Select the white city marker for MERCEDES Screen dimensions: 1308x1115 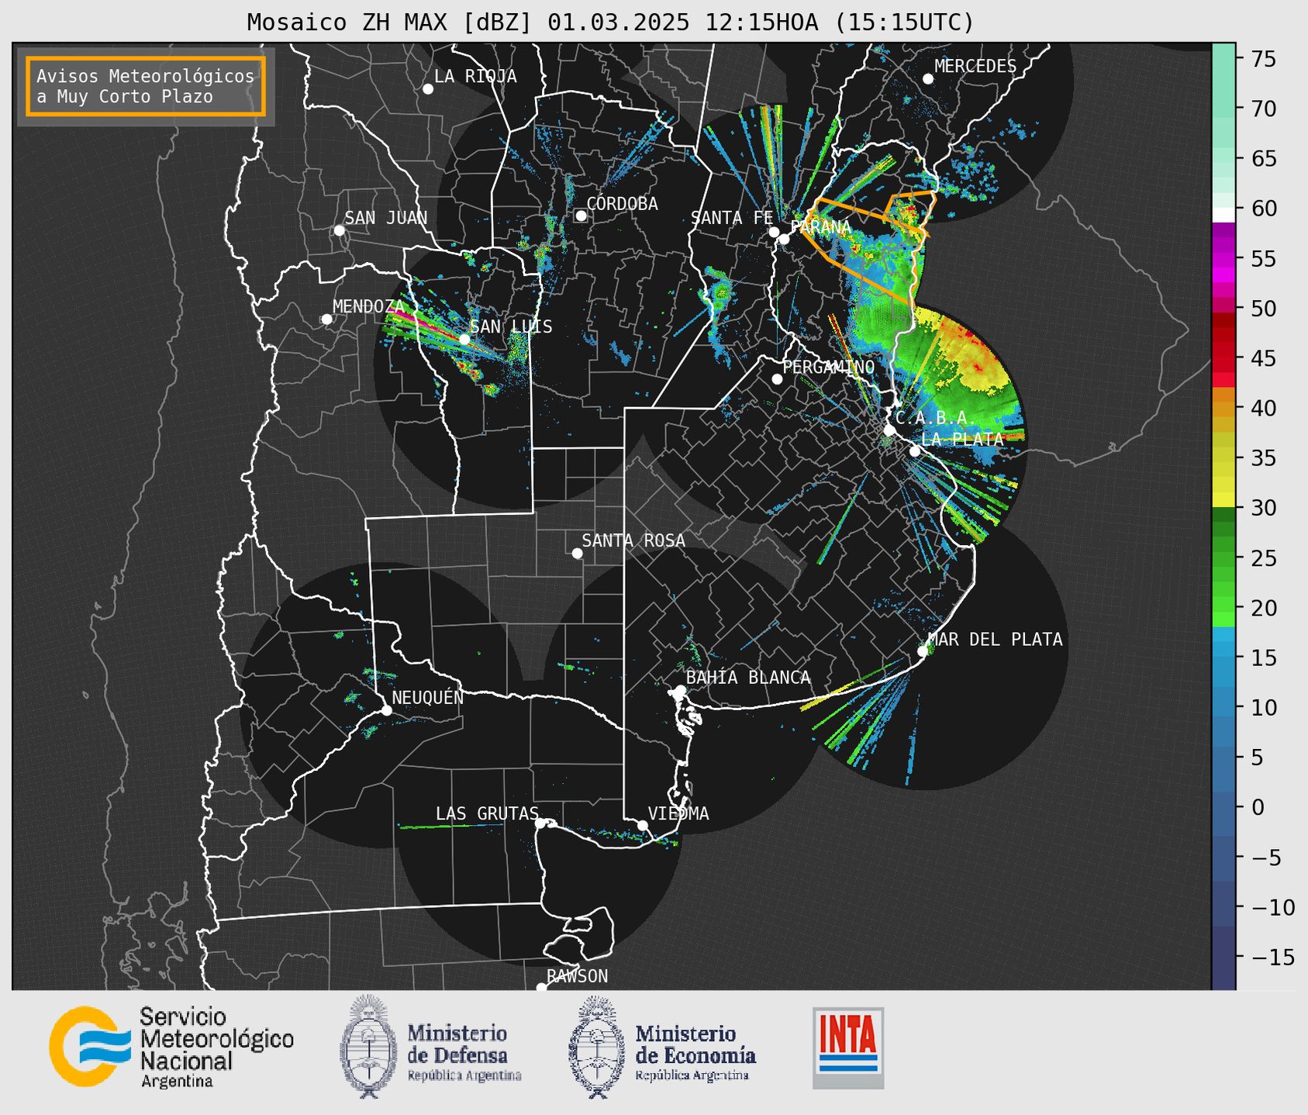(927, 78)
